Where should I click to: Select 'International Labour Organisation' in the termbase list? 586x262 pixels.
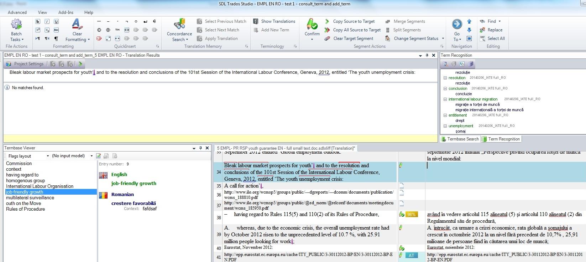(40, 186)
